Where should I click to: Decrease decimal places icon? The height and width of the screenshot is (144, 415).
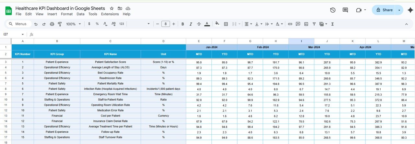(105, 24)
